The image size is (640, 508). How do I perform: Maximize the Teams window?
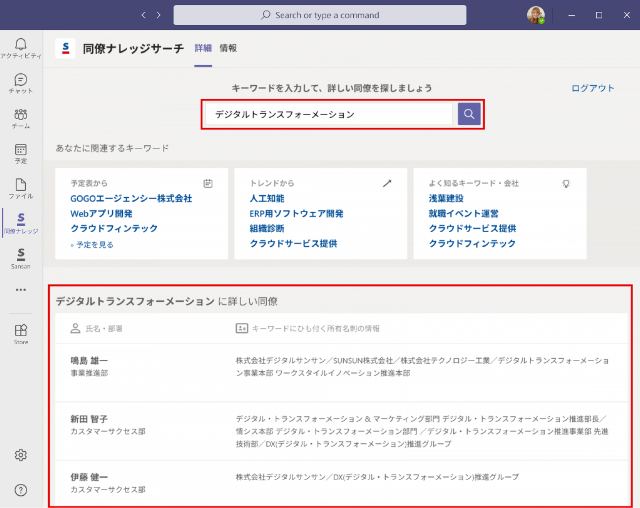click(x=599, y=15)
